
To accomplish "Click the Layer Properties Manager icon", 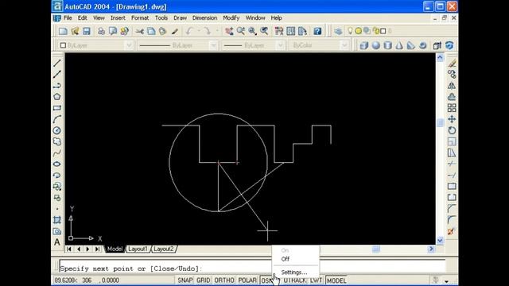I will pyautogui.click(x=338, y=31).
